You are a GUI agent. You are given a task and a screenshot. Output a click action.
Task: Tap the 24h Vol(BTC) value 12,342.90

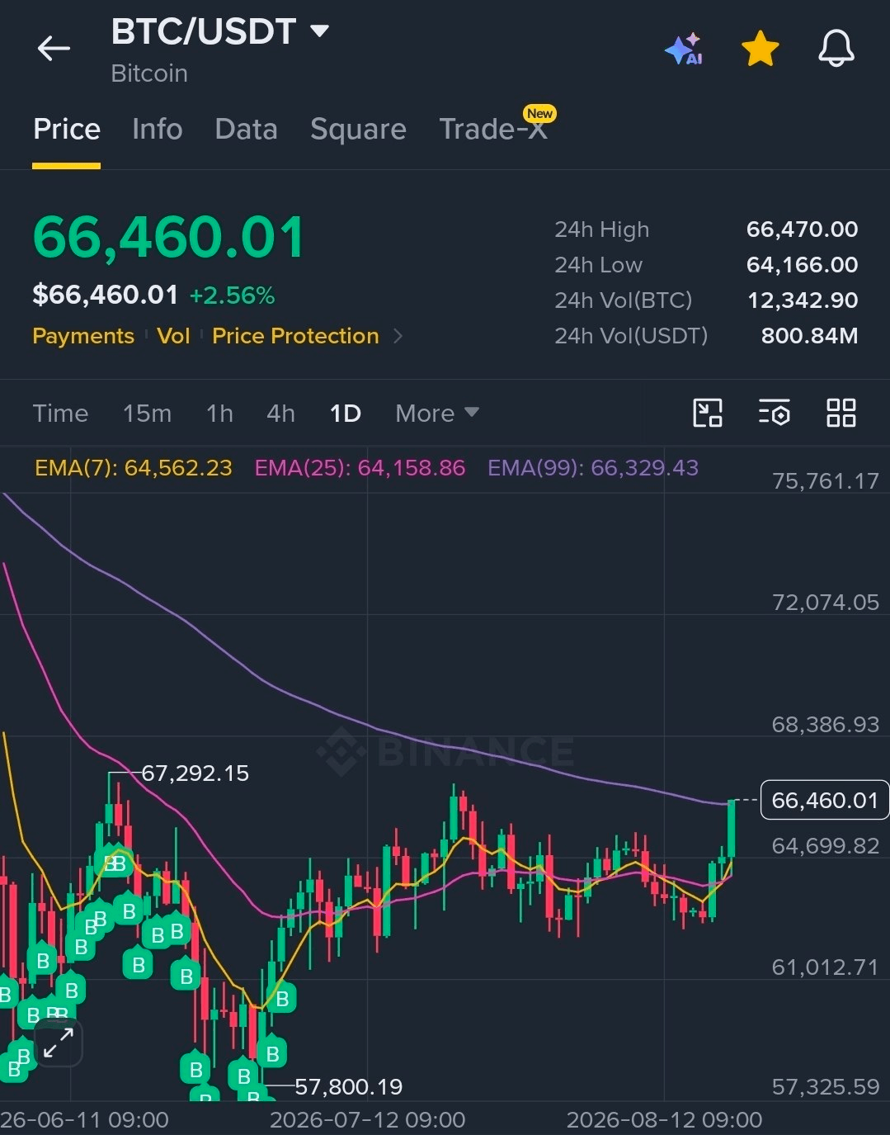coord(803,300)
